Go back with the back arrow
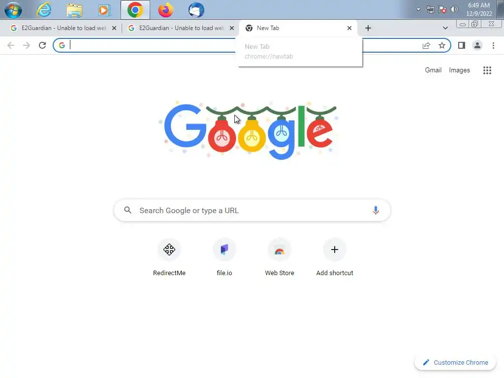This screenshot has width=504, height=378. 11,45
